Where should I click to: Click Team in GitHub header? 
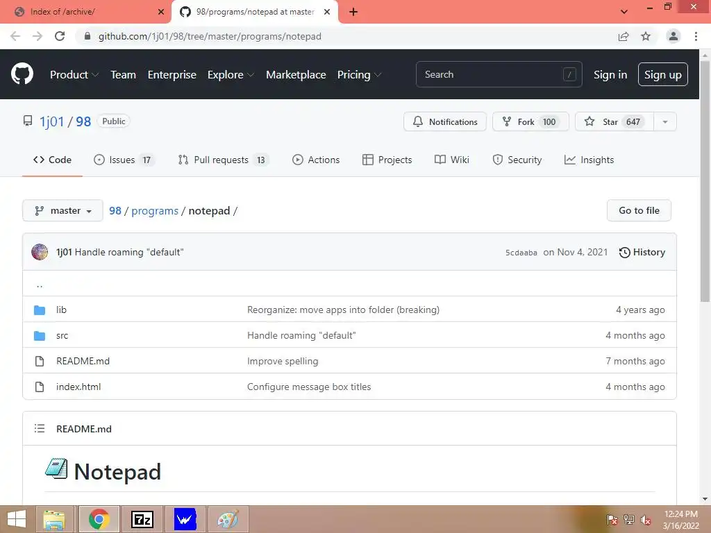coord(124,75)
